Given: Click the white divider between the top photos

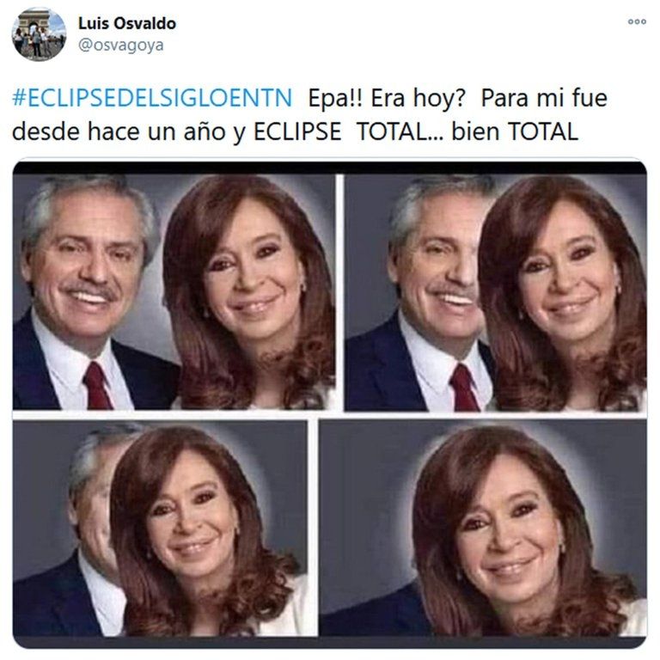Looking at the screenshot, I should click(x=339, y=292).
